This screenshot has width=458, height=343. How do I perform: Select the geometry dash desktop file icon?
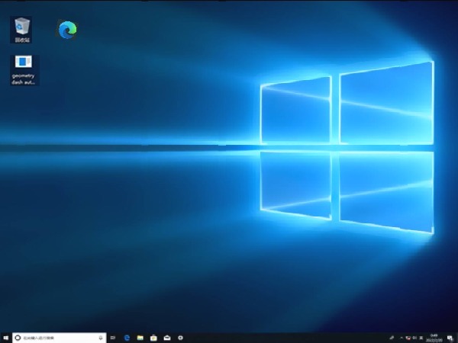point(24,70)
